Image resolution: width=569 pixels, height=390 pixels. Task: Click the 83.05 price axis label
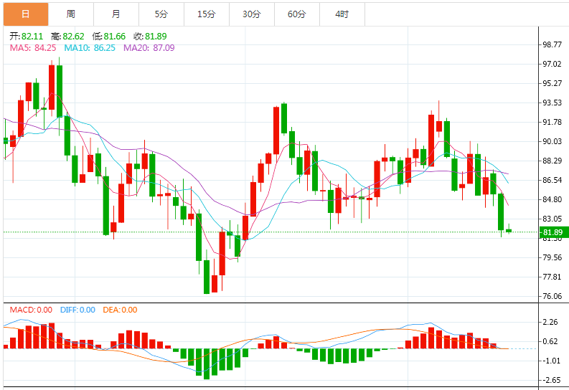[552, 219]
